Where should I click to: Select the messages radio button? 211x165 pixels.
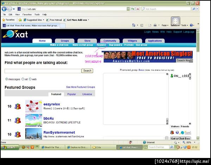[x=6, y=79]
